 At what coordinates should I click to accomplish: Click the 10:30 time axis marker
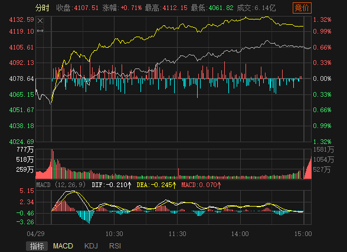point(114,234)
